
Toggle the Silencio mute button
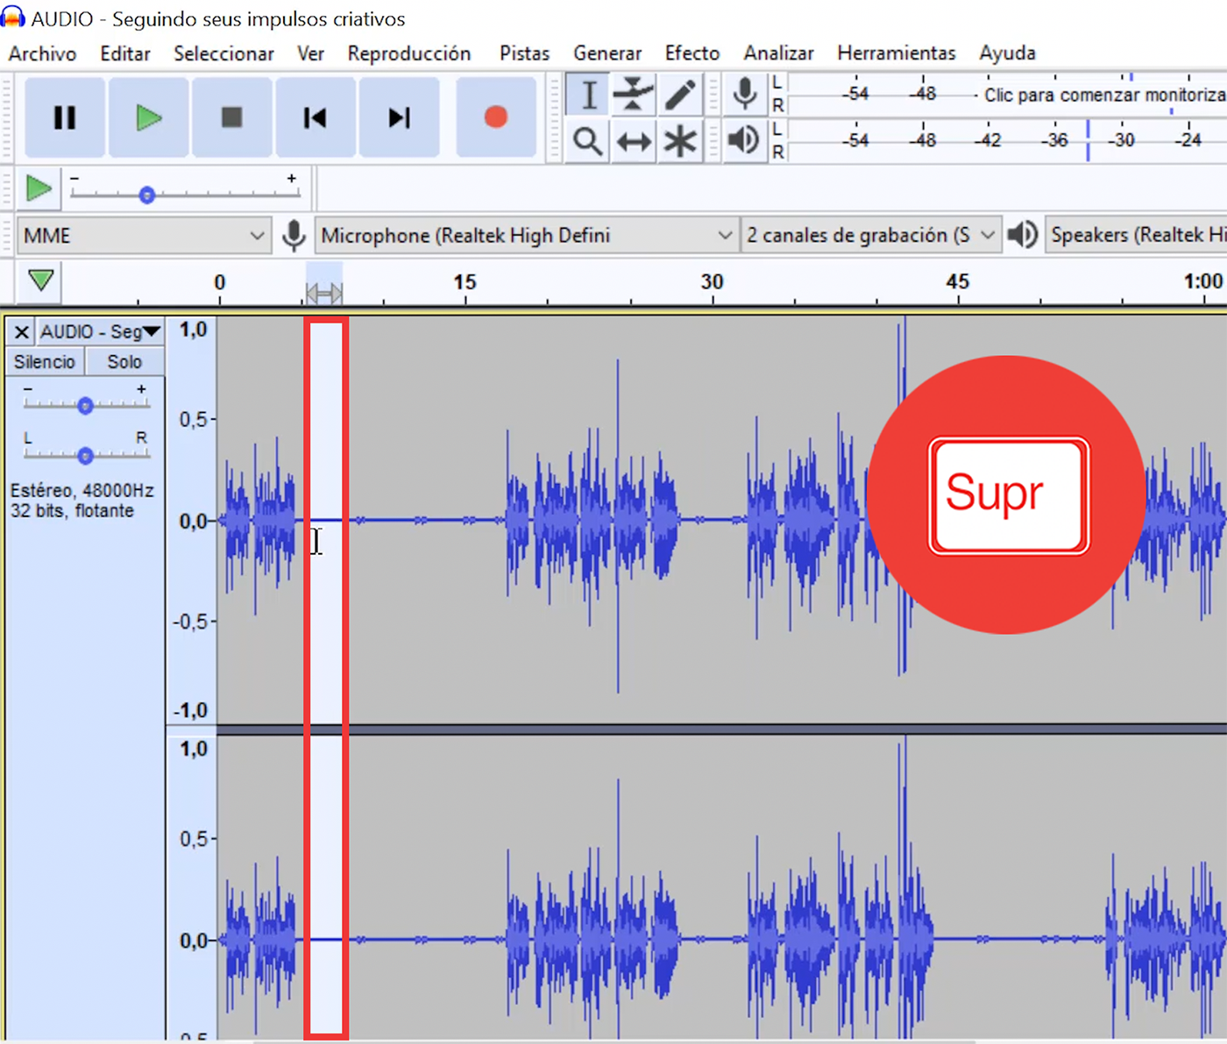click(45, 362)
